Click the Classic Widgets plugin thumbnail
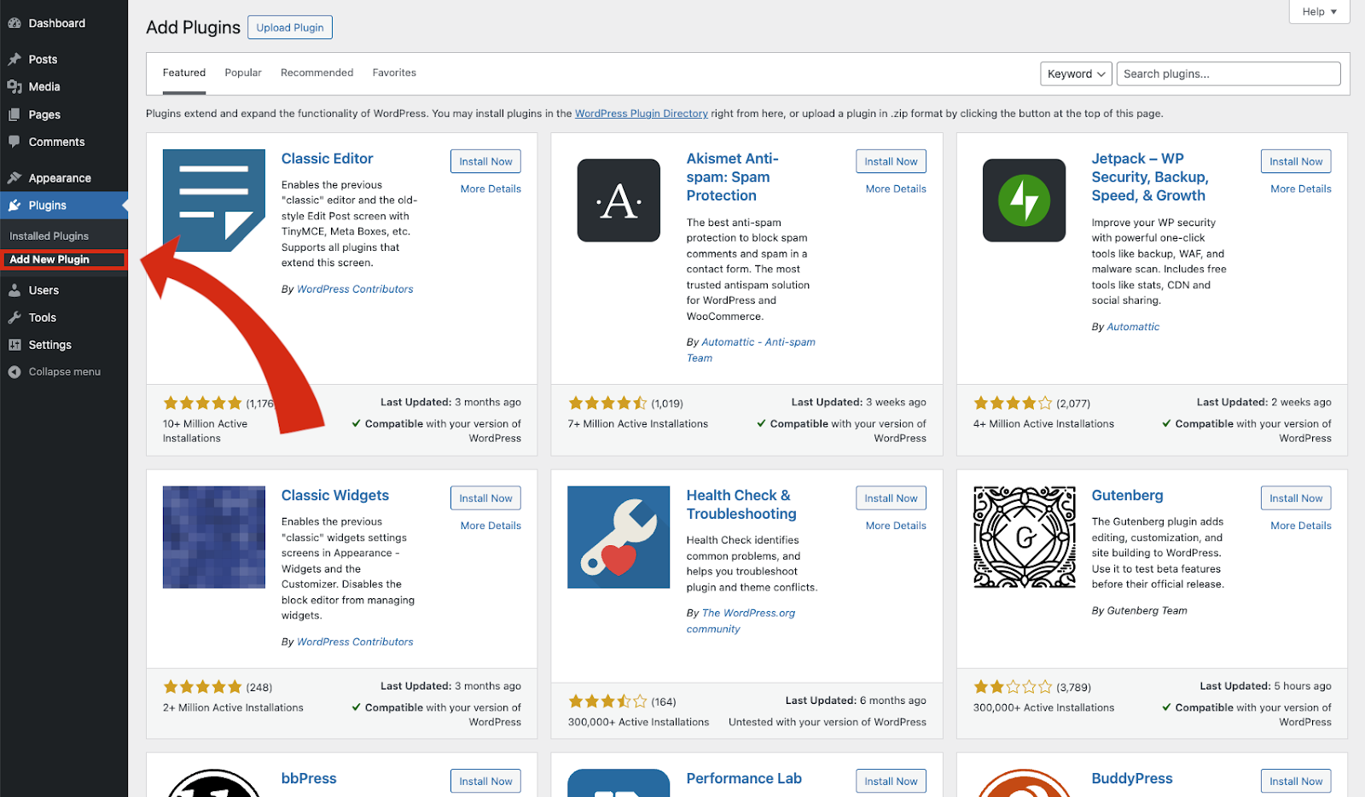Image resolution: width=1365 pixels, height=797 pixels. [214, 538]
